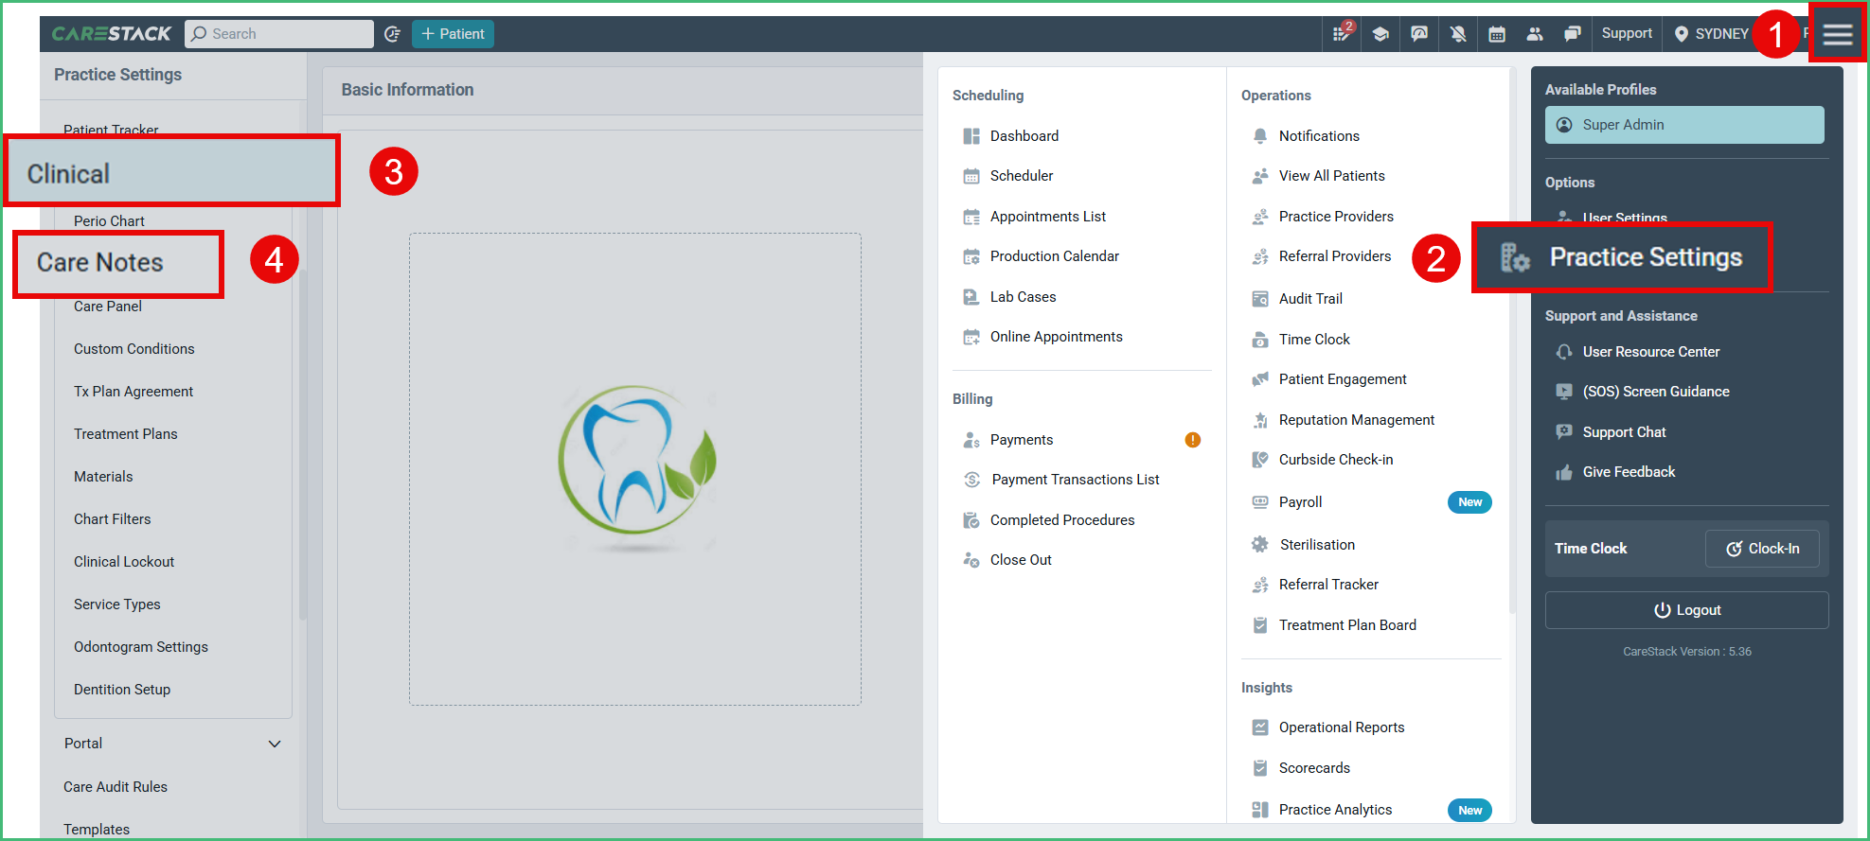Select Care Notes in Clinical settings
The height and width of the screenshot is (841, 1870).
coord(99,263)
